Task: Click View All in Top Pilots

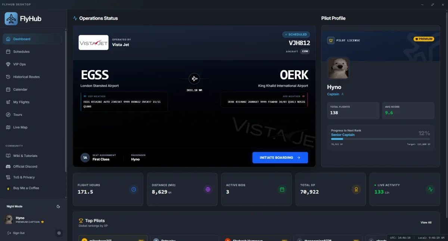Action: click(x=426, y=223)
